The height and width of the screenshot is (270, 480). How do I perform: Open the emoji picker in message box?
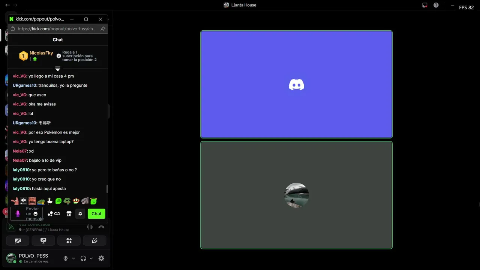36,214
